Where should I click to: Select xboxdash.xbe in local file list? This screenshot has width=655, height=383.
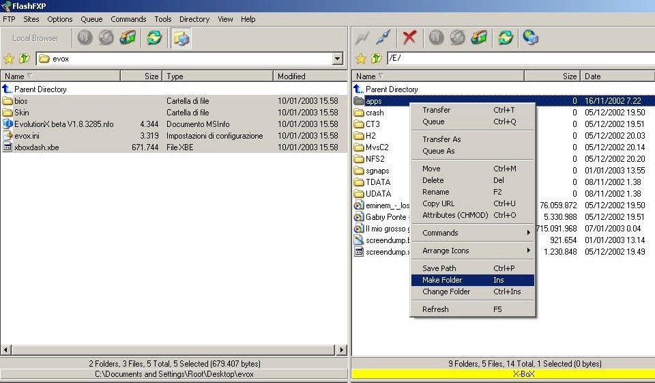pyautogui.click(x=36, y=147)
